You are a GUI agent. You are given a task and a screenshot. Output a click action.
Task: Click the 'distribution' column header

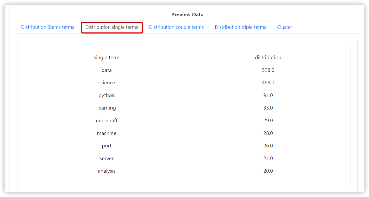[x=268, y=58]
